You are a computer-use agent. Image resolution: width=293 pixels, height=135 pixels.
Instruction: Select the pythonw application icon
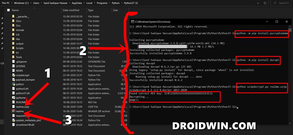click(x=13, y=98)
